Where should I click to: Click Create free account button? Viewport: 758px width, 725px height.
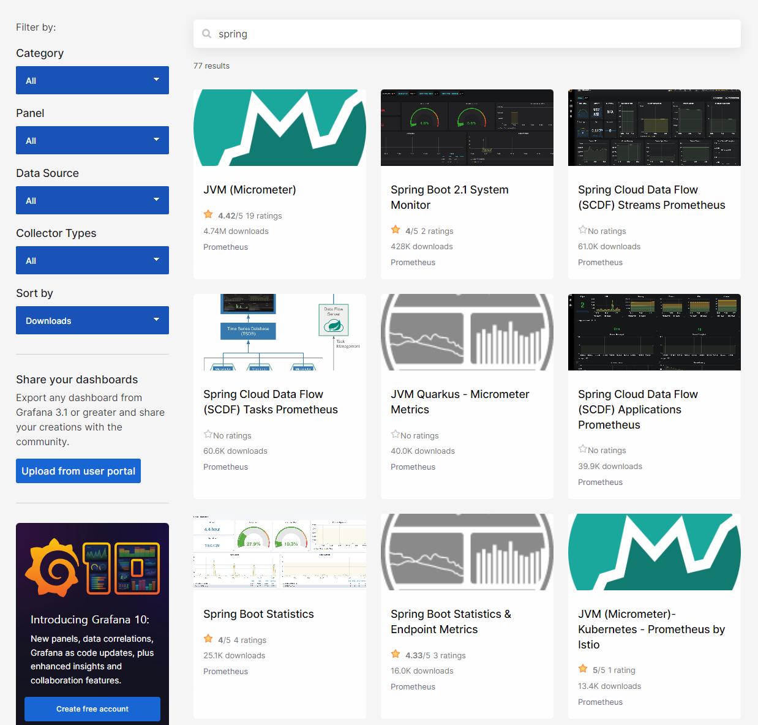point(92,709)
